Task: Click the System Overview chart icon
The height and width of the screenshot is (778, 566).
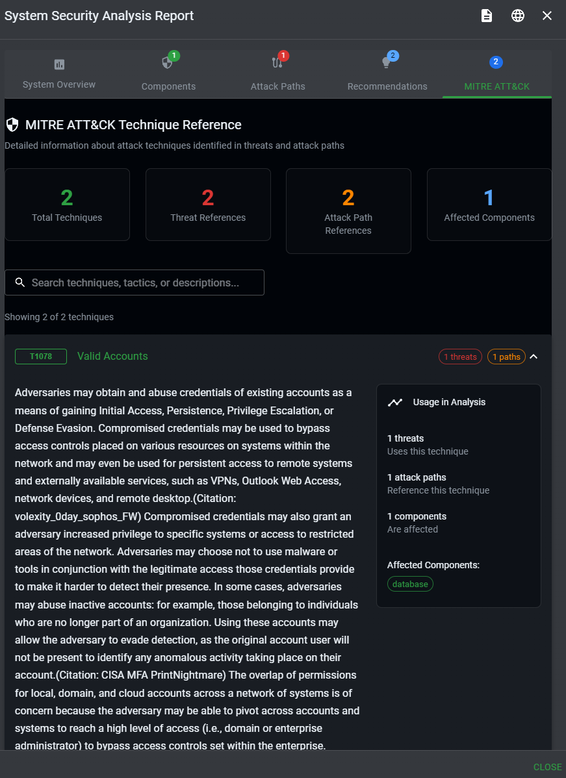Action: click(x=59, y=64)
